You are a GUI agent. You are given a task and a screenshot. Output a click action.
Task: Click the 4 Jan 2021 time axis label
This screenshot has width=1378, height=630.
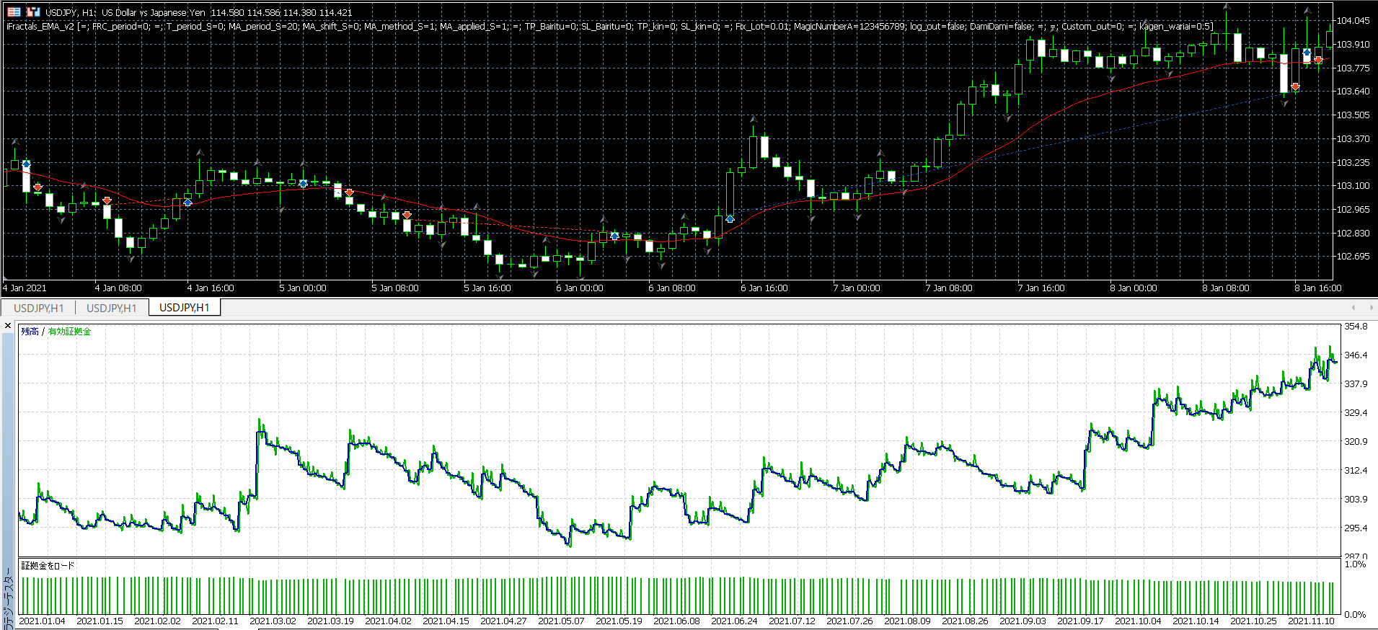(25, 288)
